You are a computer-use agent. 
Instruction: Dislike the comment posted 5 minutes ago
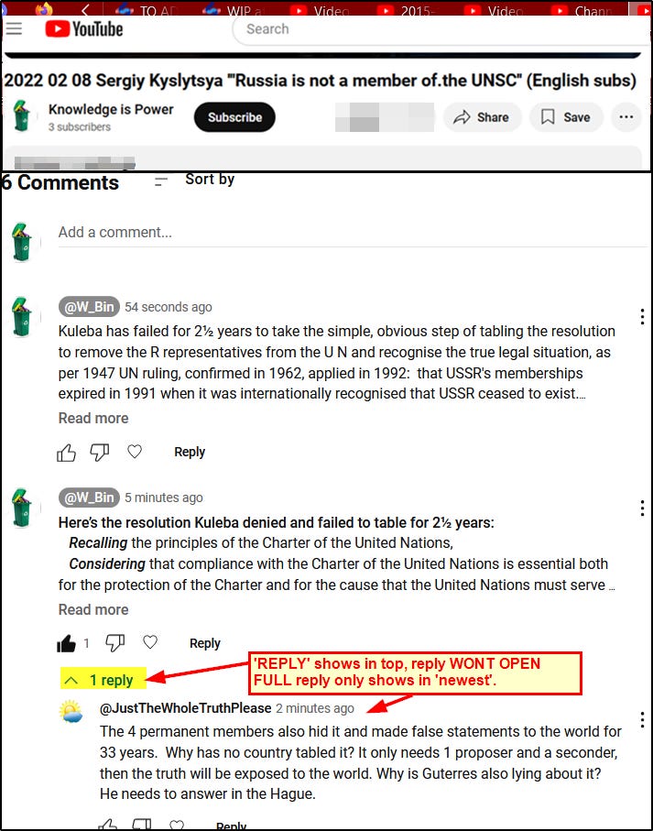[114, 643]
